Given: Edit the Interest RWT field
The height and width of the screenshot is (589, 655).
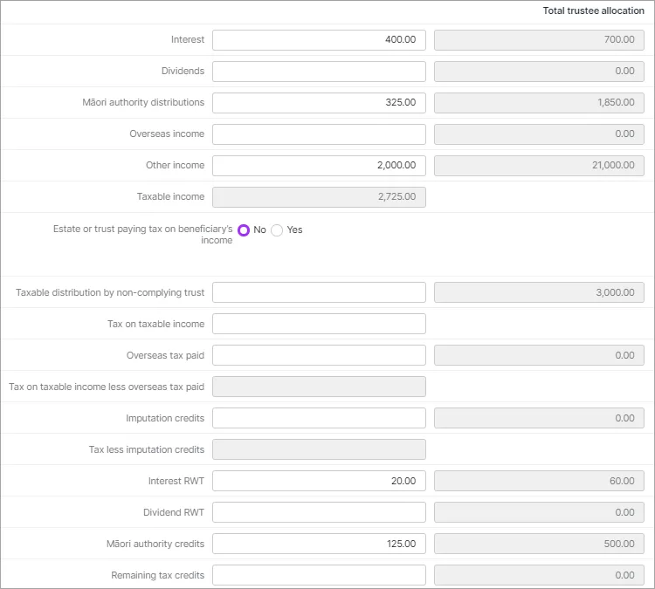Looking at the screenshot, I should tap(319, 481).
